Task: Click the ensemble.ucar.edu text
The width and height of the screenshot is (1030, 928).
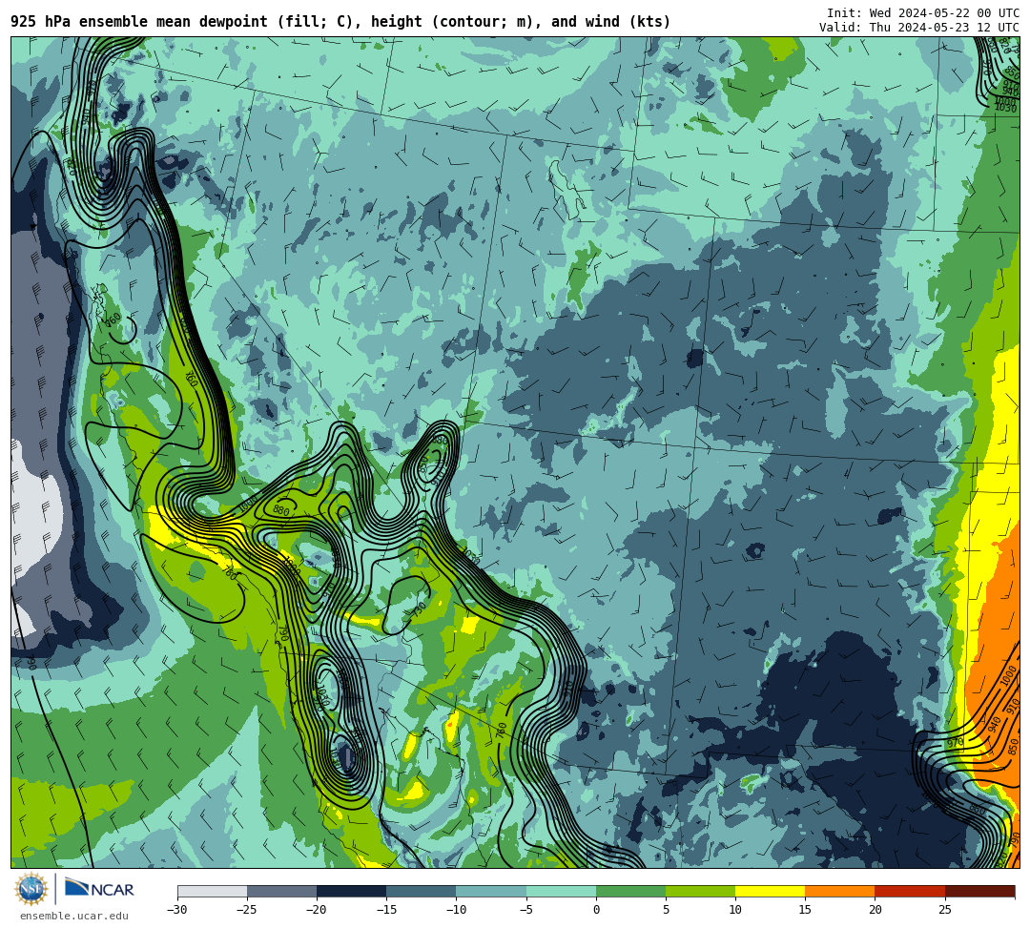Action: click(74, 916)
